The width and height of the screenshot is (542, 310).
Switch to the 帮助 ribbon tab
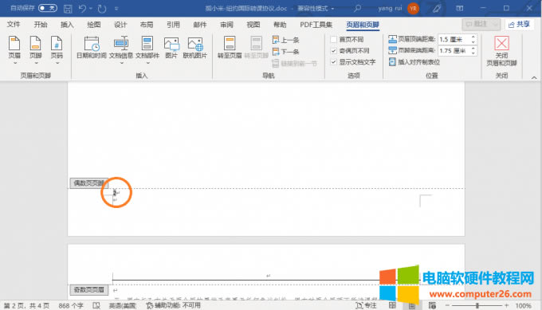click(280, 25)
